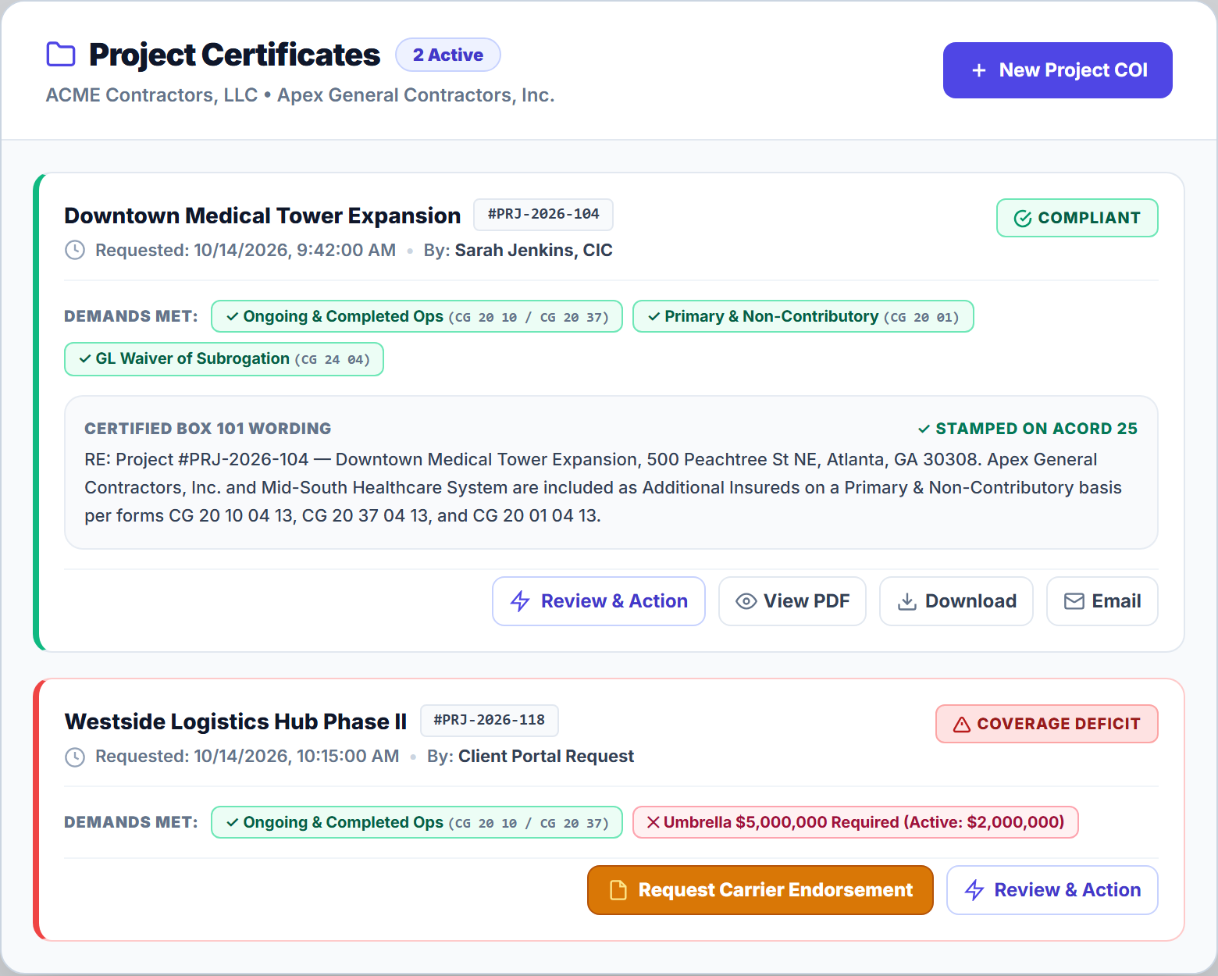Click the 2 Active badge
The height and width of the screenshot is (976, 1218).
point(448,55)
